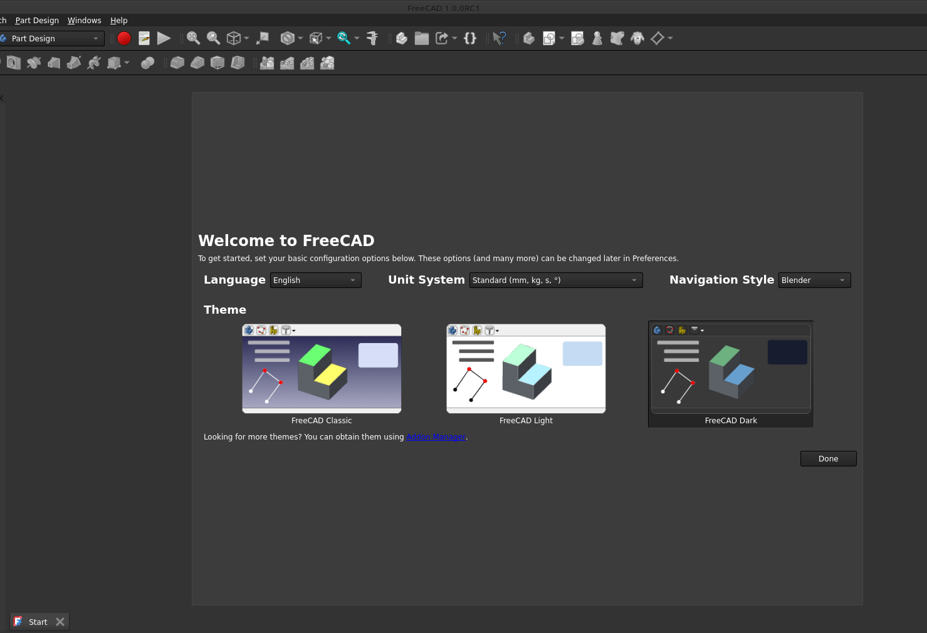
Task: Select the Groove tool
Action: coord(34,63)
